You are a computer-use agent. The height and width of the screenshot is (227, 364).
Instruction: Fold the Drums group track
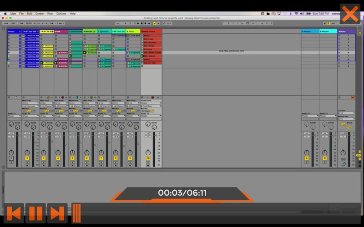tap(20, 31)
